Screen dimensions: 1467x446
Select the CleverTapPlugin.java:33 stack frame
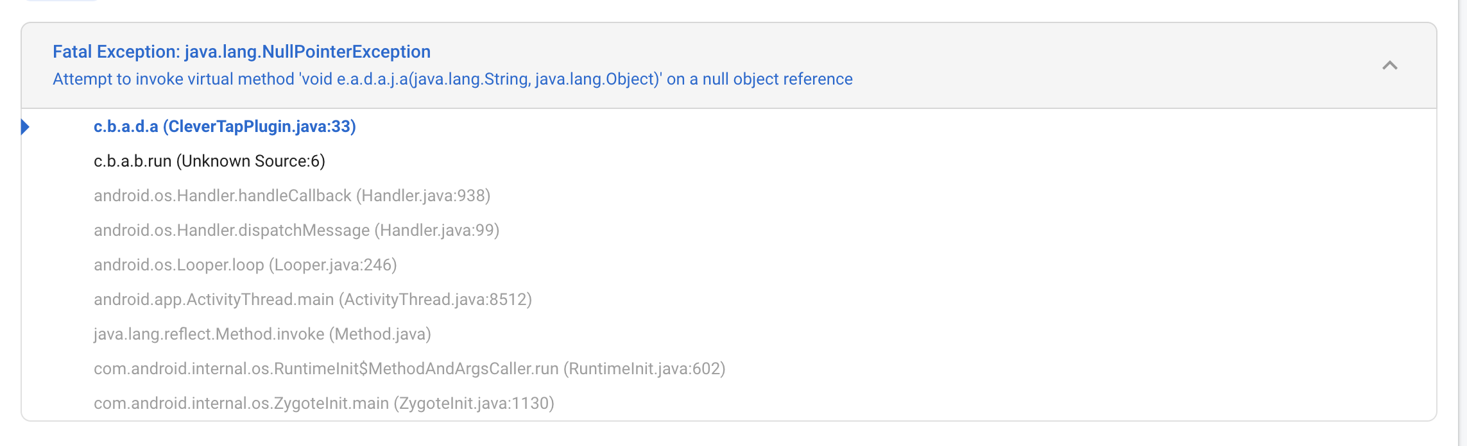click(x=225, y=127)
